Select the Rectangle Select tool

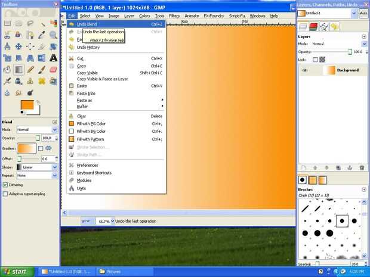tap(7, 24)
